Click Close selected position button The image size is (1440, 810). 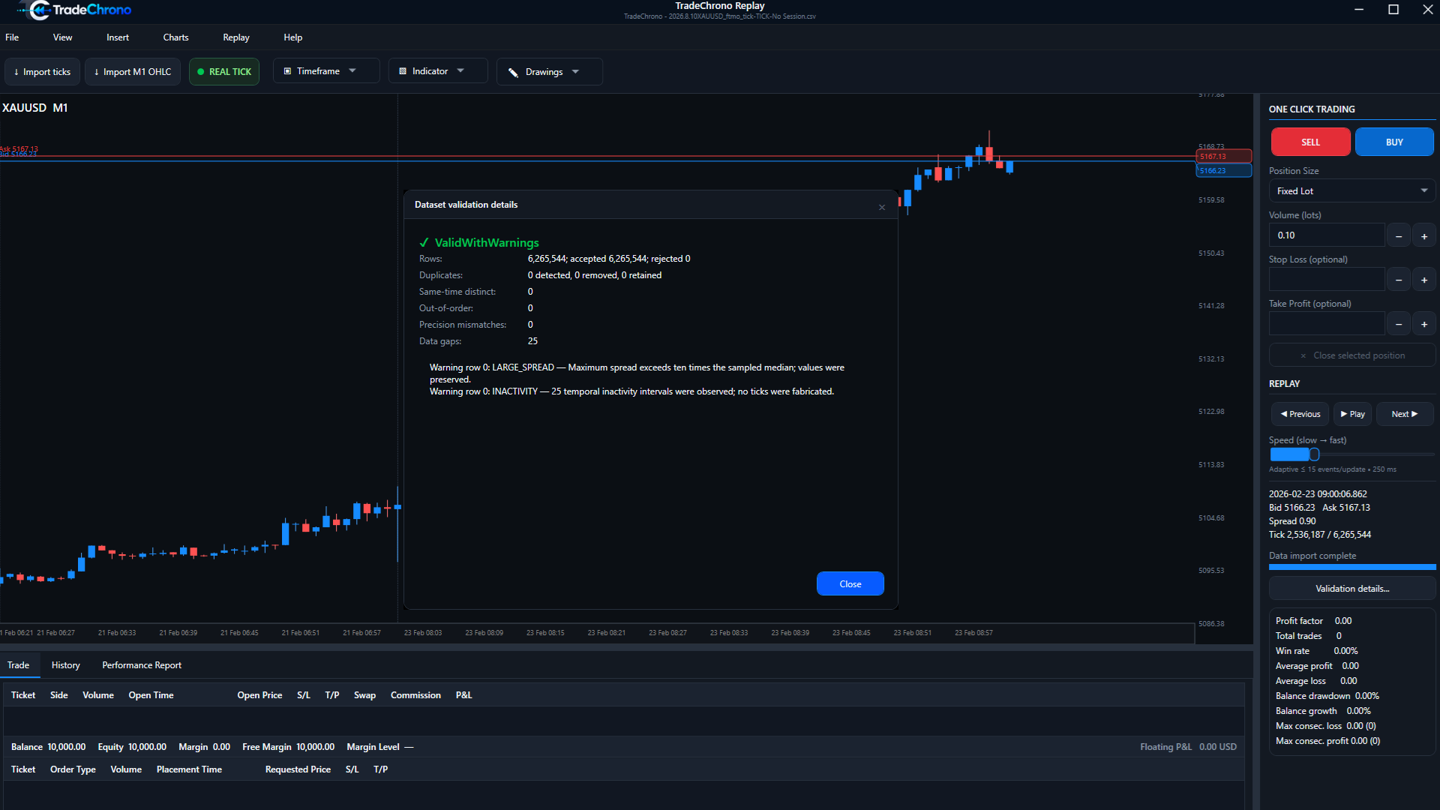[x=1352, y=355]
